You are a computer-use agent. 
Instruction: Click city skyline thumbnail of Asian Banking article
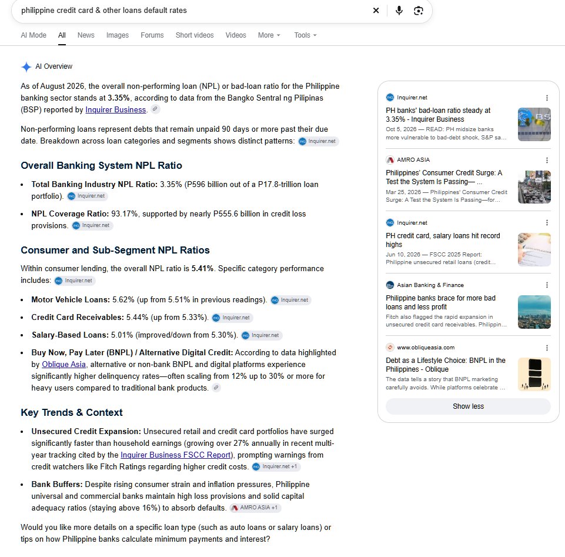coord(534,312)
